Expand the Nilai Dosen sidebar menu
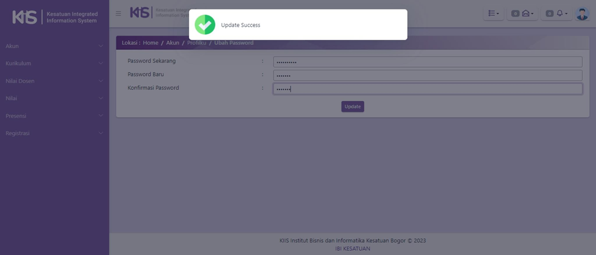The height and width of the screenshot is (255, 596). pyautogui.click(x=54, y=81)
